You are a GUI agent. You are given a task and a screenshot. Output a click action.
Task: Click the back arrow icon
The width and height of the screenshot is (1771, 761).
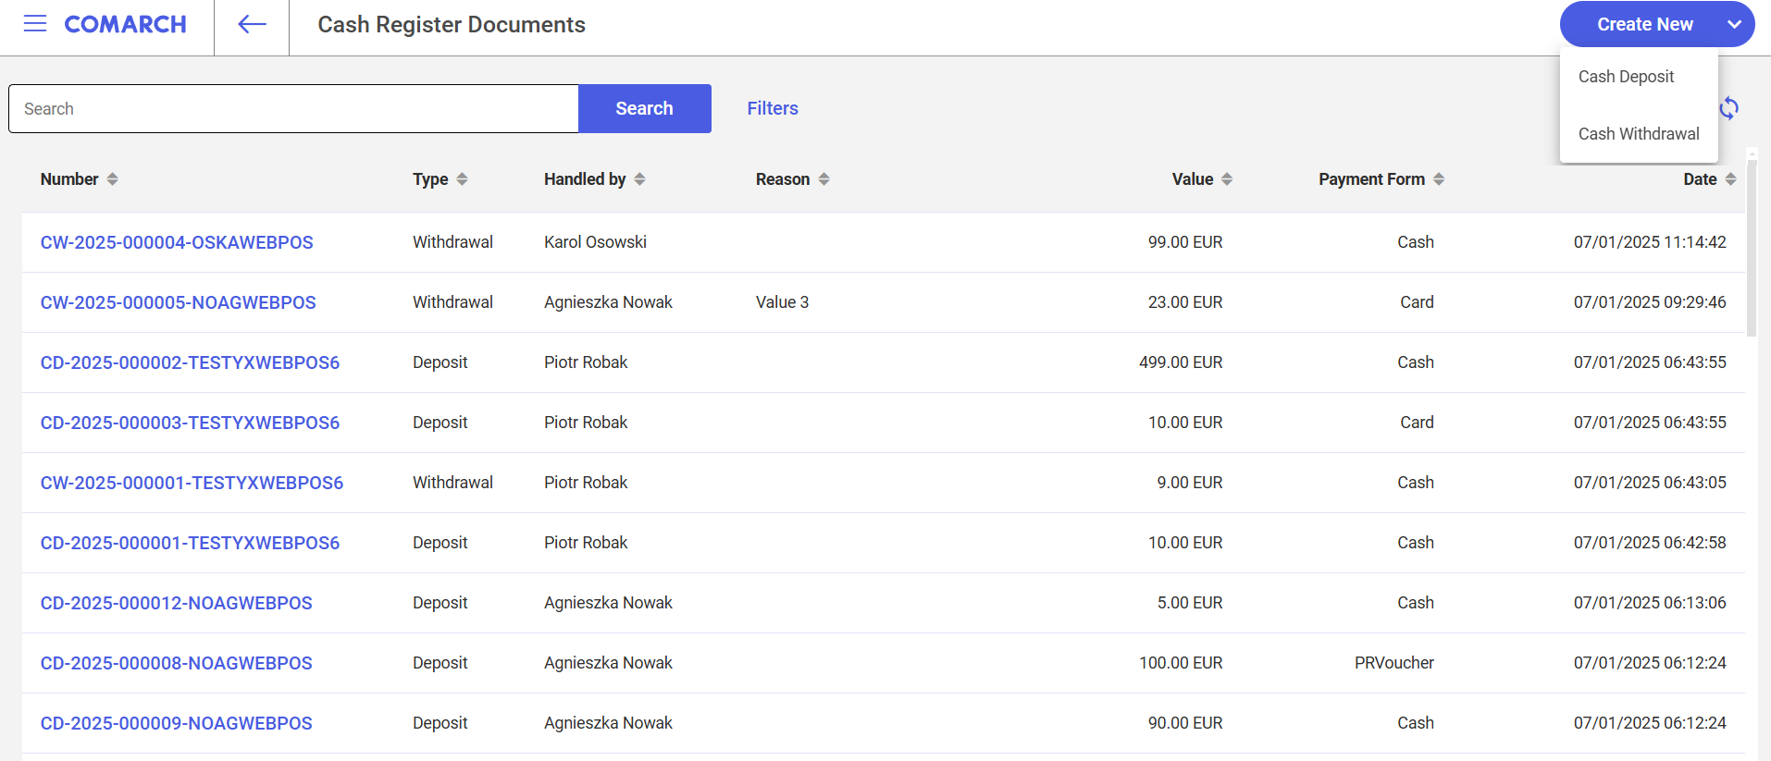click(x=252, y=25)
